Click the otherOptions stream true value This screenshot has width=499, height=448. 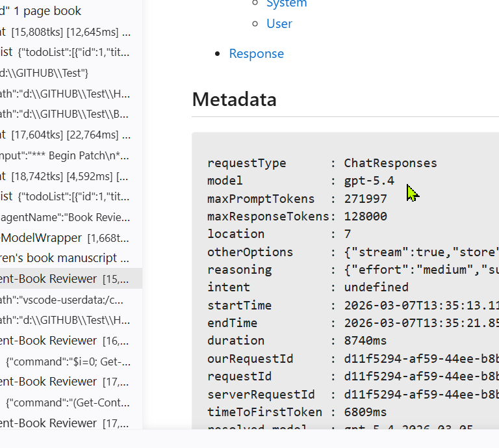coord(421,252)
